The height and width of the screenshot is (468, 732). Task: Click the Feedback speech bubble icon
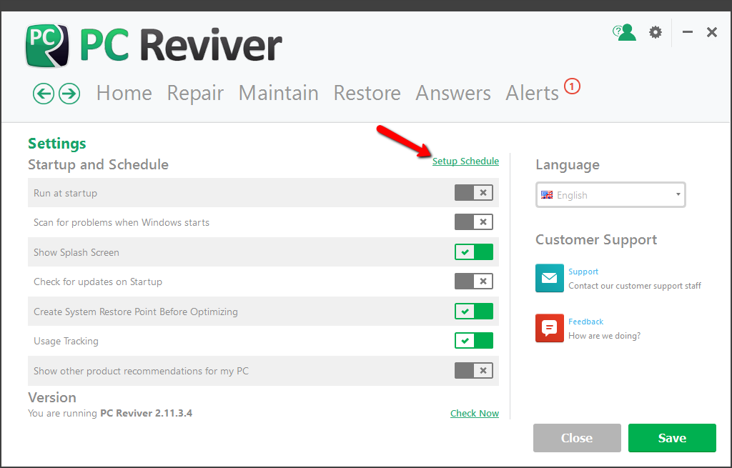click(550, 328)
